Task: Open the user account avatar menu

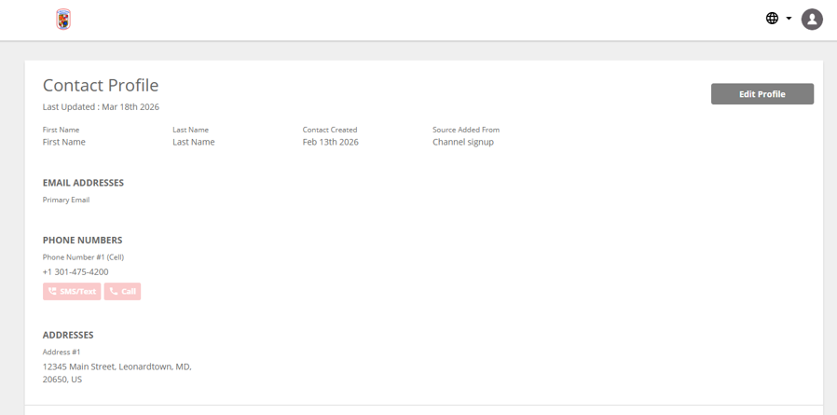Action: (x=812, y=20)
